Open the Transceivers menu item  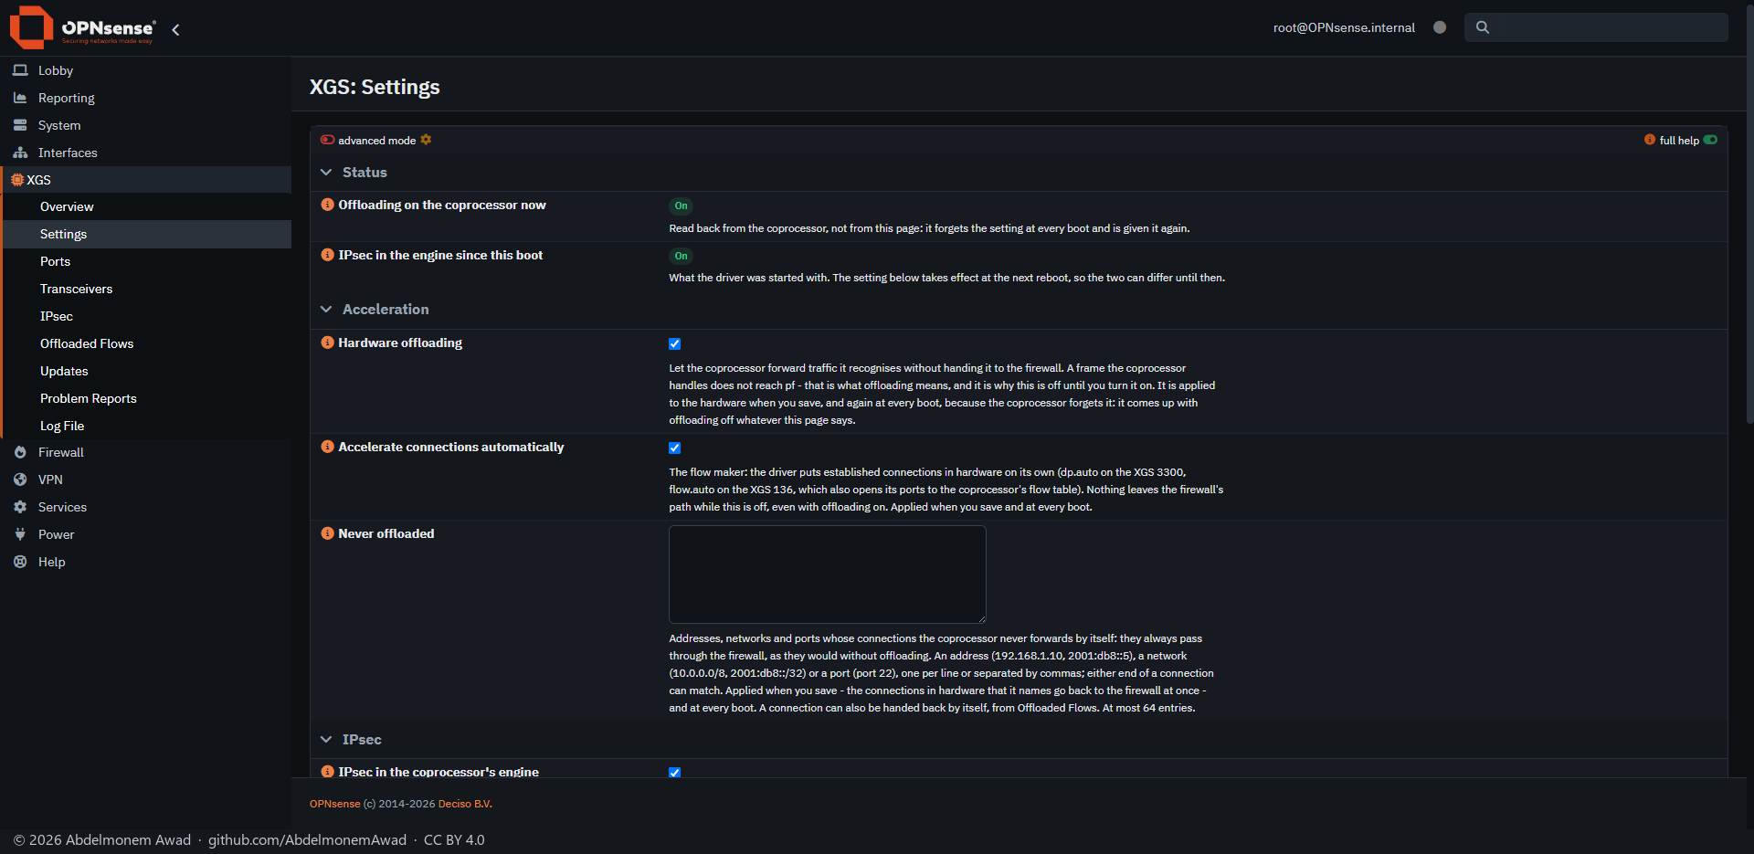click(77, 289)
